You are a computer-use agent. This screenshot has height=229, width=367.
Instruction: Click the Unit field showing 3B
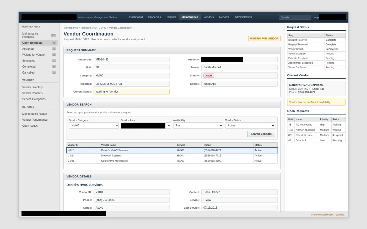pyautogui.click(x=132, y=68)
